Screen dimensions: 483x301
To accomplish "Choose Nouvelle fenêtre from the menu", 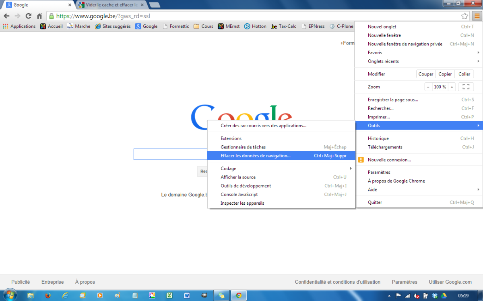I will pyautogui.click(x=419, y=35).
